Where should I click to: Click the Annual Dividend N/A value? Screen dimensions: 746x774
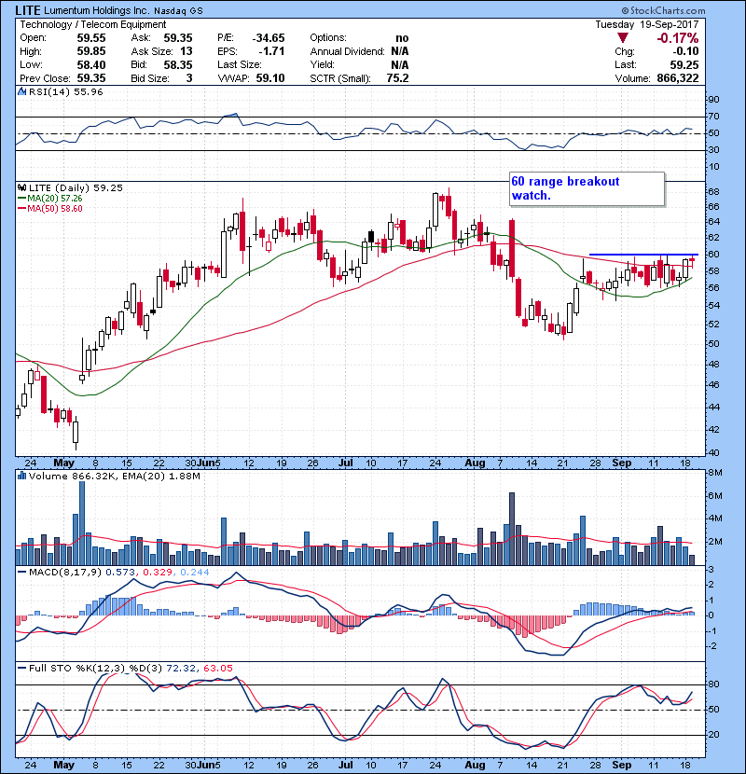(x=400, y=51)
